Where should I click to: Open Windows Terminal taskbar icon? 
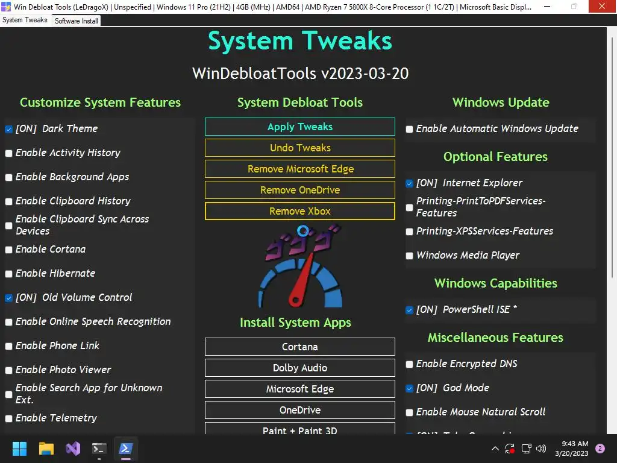coord(99,449)
